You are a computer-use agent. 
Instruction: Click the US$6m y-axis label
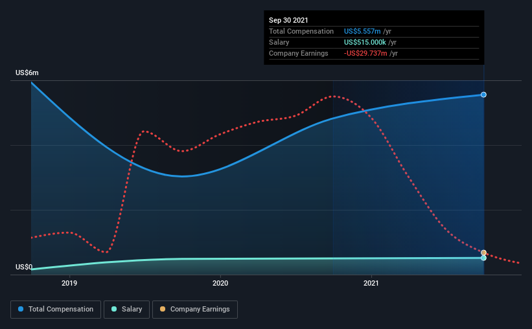click(x=27, y=73)
